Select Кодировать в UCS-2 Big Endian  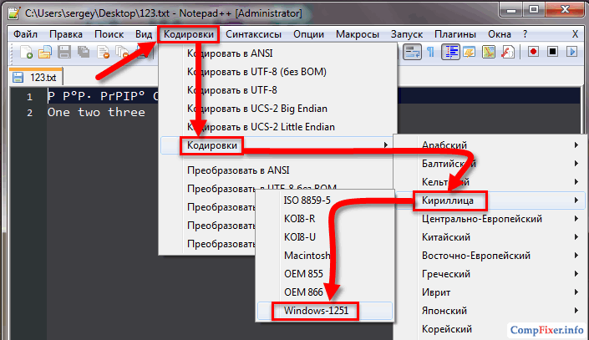[278, 109]
